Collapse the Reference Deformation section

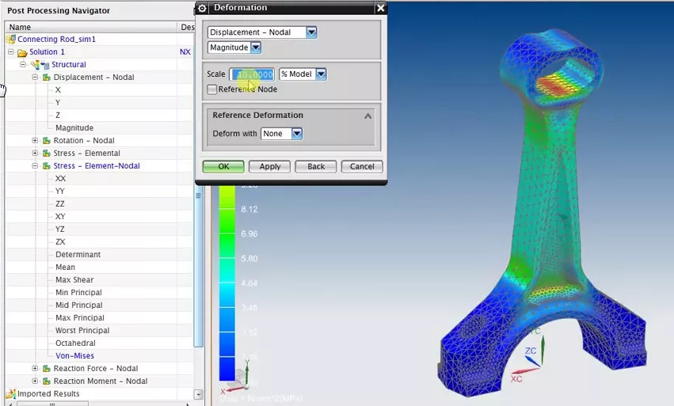click(x=368, y=116)
